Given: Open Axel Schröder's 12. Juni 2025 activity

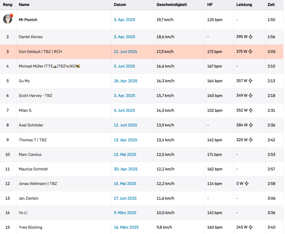Looking at the screenshot, I should point(126,125).
